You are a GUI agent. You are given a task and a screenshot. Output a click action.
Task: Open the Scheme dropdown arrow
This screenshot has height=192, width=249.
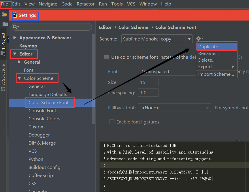coord(189,39)
